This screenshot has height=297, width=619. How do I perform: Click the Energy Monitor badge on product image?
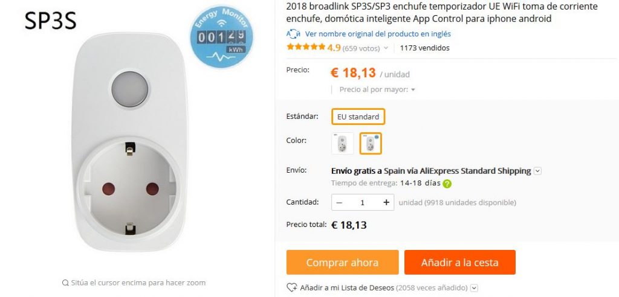click(221, 36)
